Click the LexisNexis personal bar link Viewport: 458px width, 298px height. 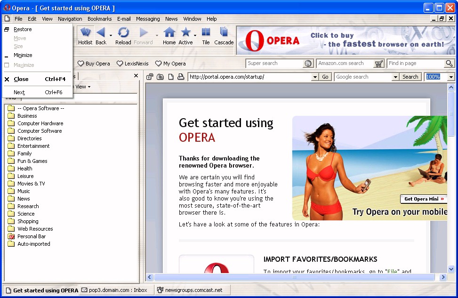tap(132, 64)
